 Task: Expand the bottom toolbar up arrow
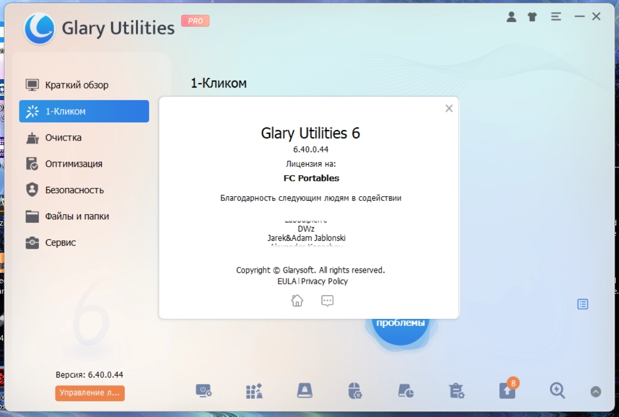[596, 391]
